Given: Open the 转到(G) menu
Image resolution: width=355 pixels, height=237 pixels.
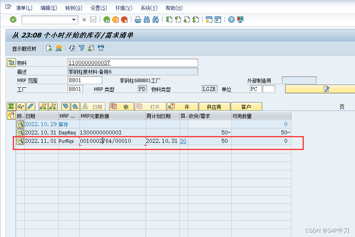Looking at the screenshot, I should [x=74, y=8].
